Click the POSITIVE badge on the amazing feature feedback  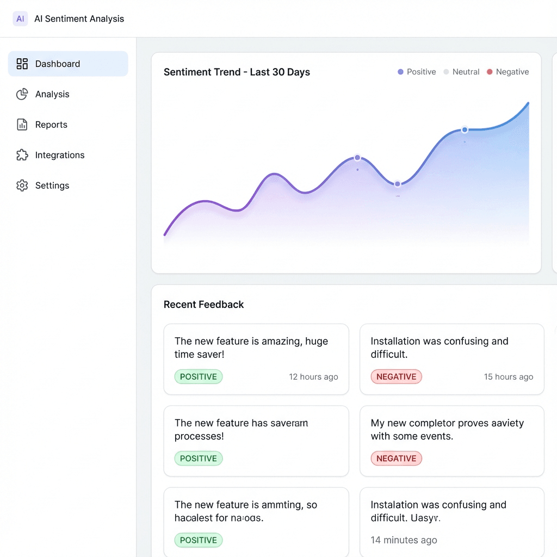[x=199, y=376]
